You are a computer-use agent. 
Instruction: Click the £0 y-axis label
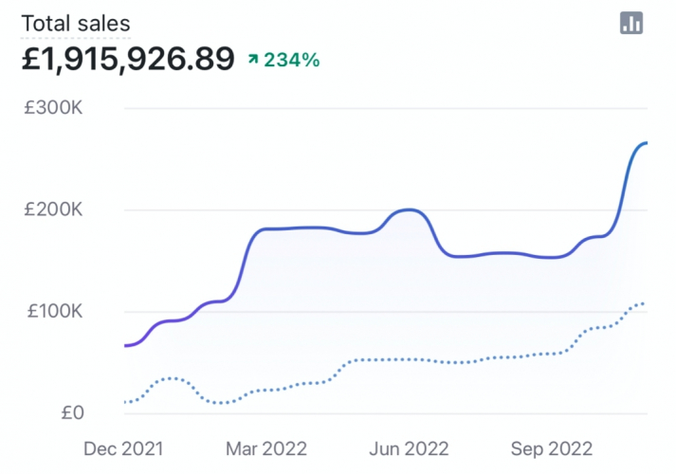pos(71,413)
